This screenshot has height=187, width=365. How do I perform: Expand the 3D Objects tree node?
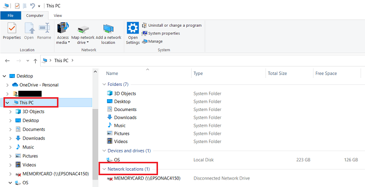(x=10, y=112)
